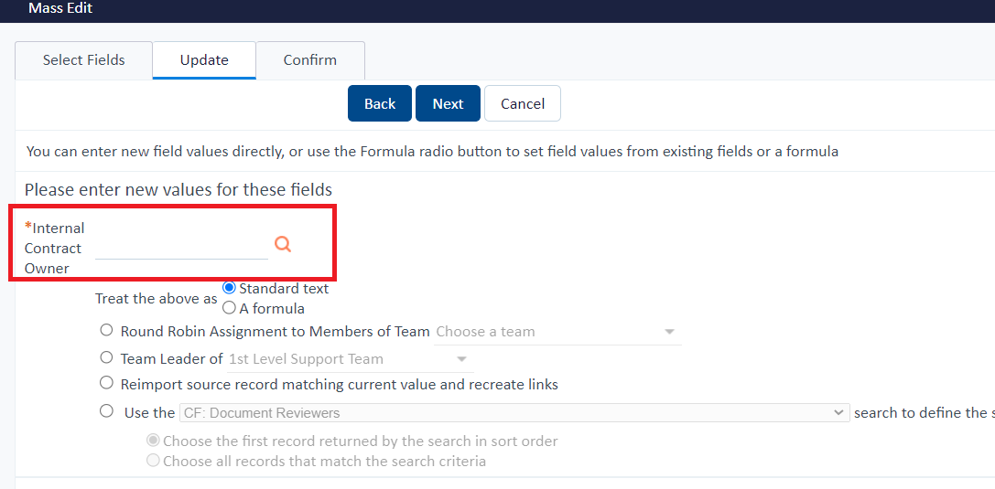Proceed with the Next button
This screenshot has height=489, width=995.
click(448, 103)
